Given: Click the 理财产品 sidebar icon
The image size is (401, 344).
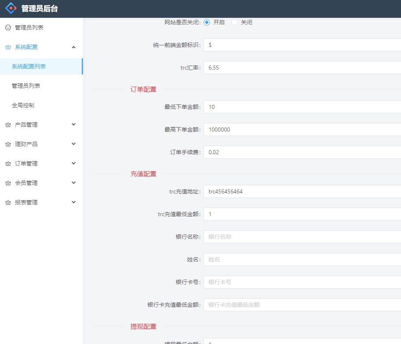Looking at the screenshot, I should (7, 144).
